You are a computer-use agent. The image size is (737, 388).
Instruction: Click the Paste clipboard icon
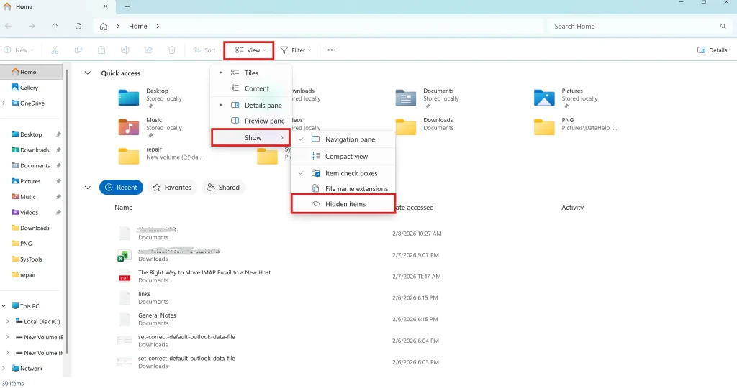pyautogui.click(x=101, y=50)
